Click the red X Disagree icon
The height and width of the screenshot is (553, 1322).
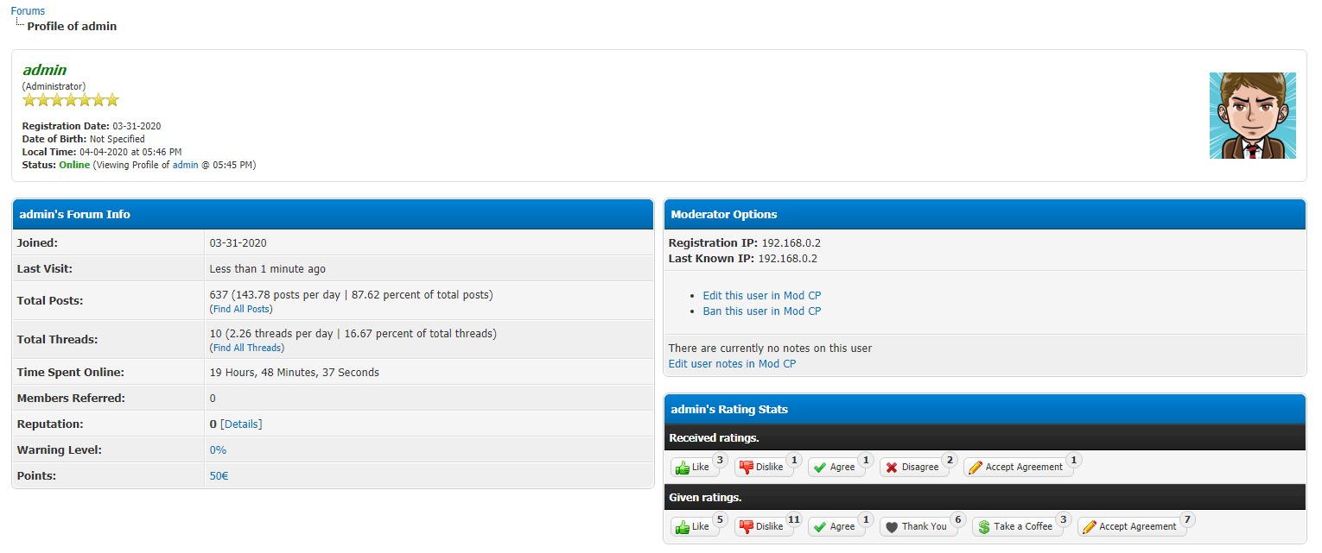click(x=892, y=468)
